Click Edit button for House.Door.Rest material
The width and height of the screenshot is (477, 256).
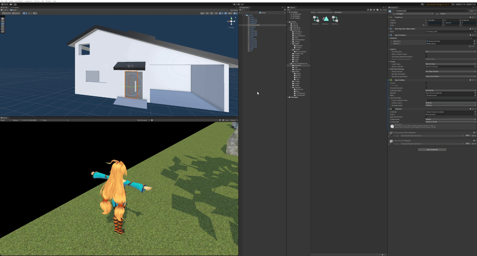(x=468, y=136)
